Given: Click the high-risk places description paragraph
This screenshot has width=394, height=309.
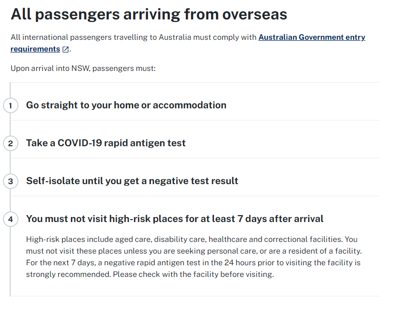Looking at the screenshot, I should click(194, 257).
